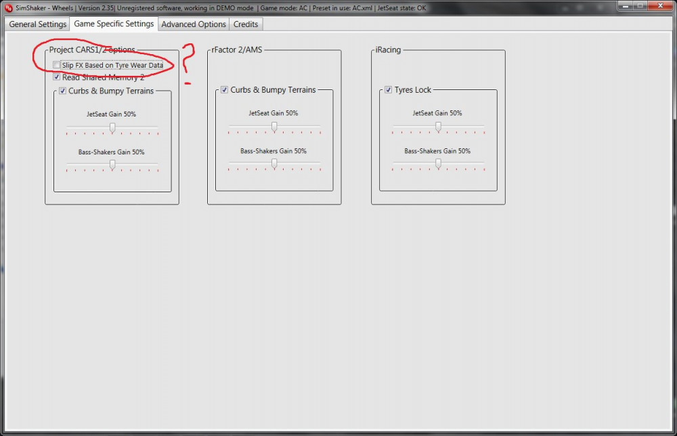Click 'JetSeat Gain 50%' label under Tyres Lock
The image size is (677, 436).
[437, 113]
